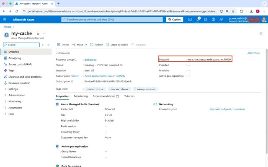This screenshot has width=268, height=167.
Task: Click the Subscription (move) link
Action: pos(75,76)
